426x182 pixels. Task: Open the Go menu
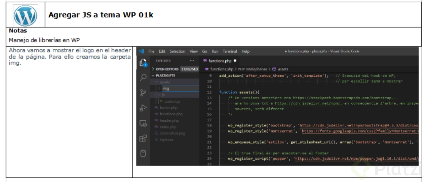205,51
